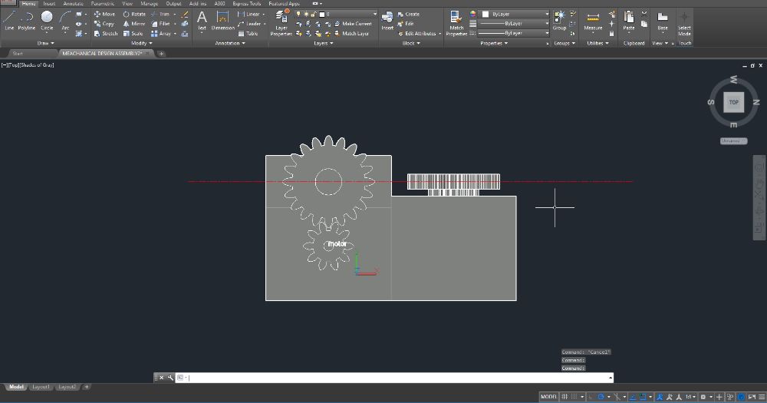Expand the Modify panel dropdown

[141, 43]
